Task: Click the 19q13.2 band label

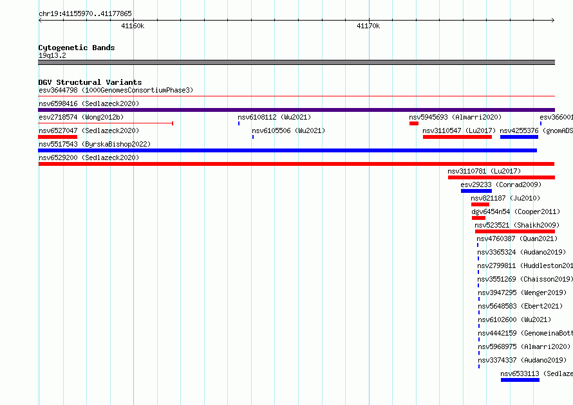Action: pos(52,55)
